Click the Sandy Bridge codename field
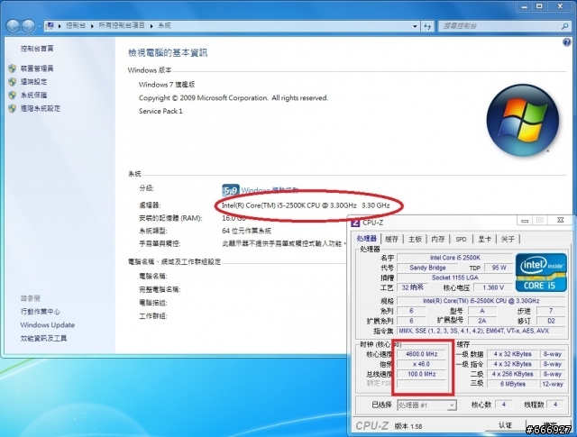 point(427,268)
